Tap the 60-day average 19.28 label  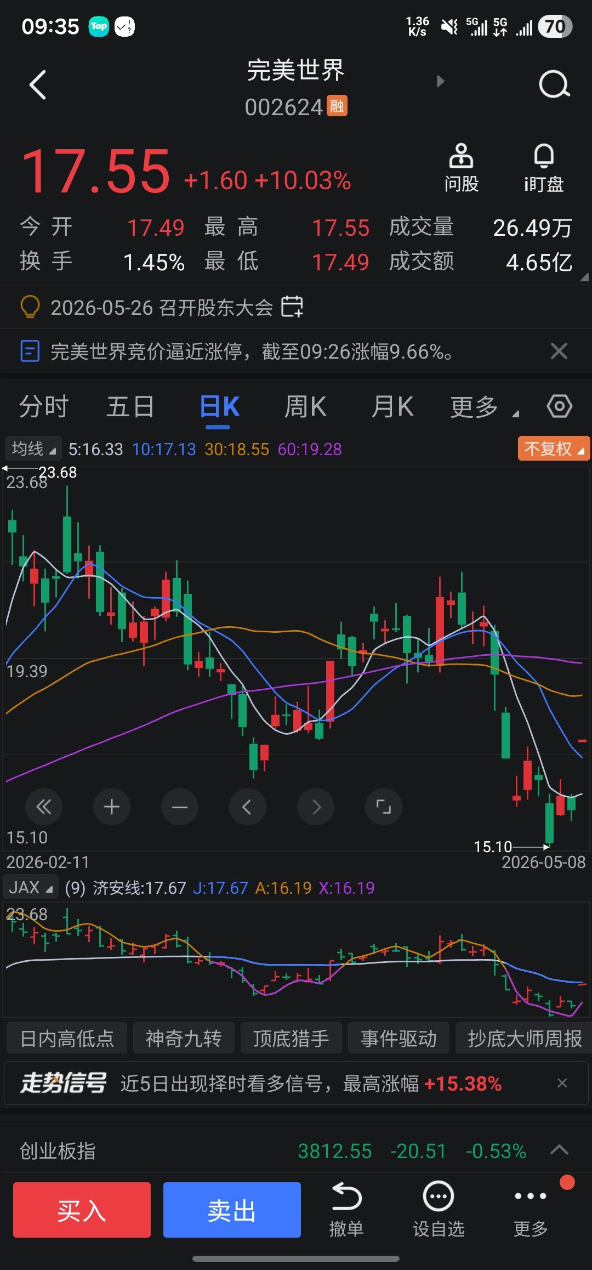click(x=310, y=449)
